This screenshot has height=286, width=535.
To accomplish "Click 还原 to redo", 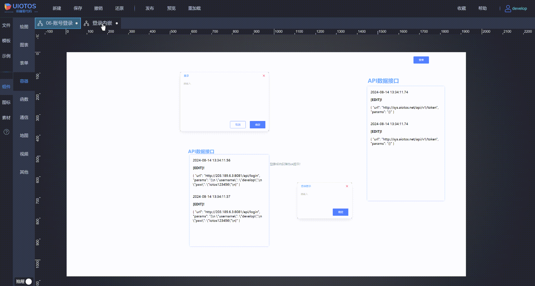I will click(119, 8).
